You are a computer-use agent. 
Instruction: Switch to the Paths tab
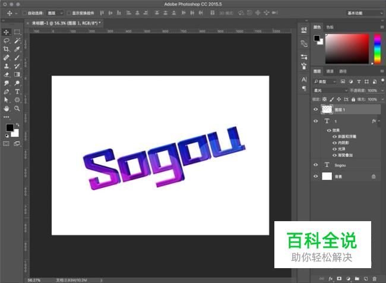[x=343, y=71]
